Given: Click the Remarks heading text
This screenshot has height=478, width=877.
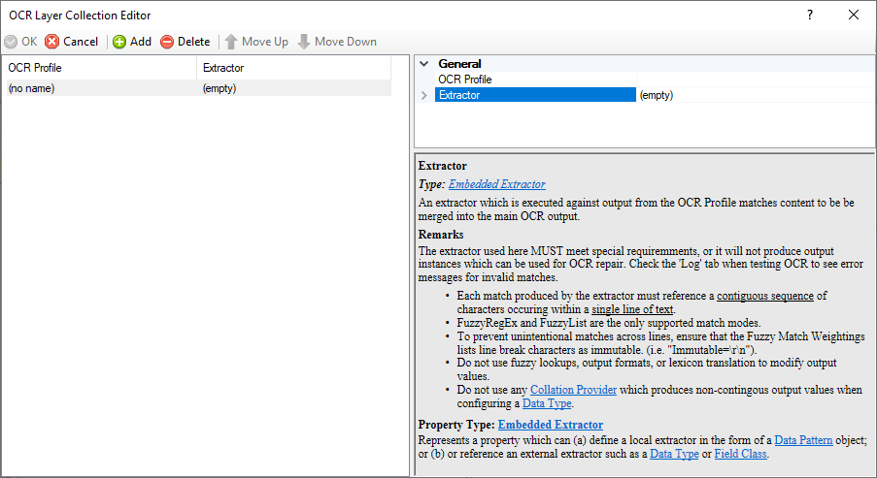Looking at the screenshot, I should (x=441, y=235).
